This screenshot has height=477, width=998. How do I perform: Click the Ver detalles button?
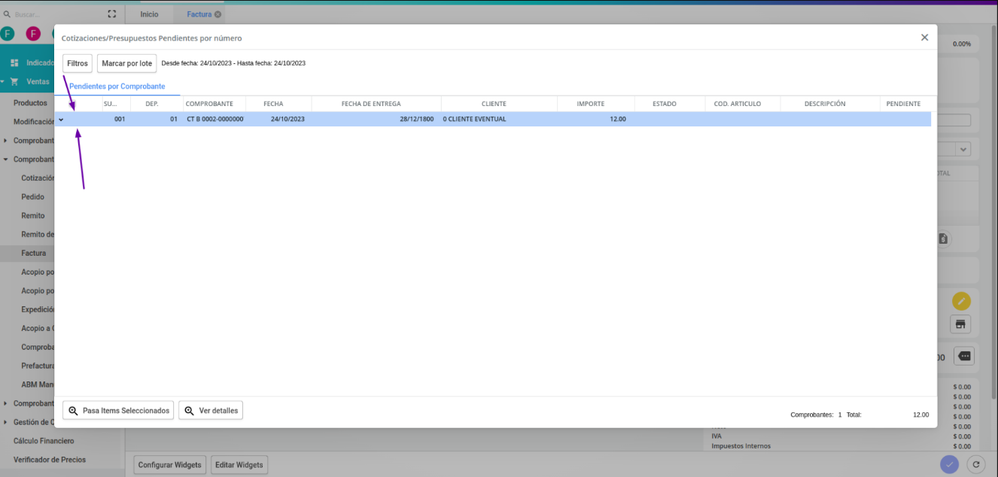click(211, 411)
